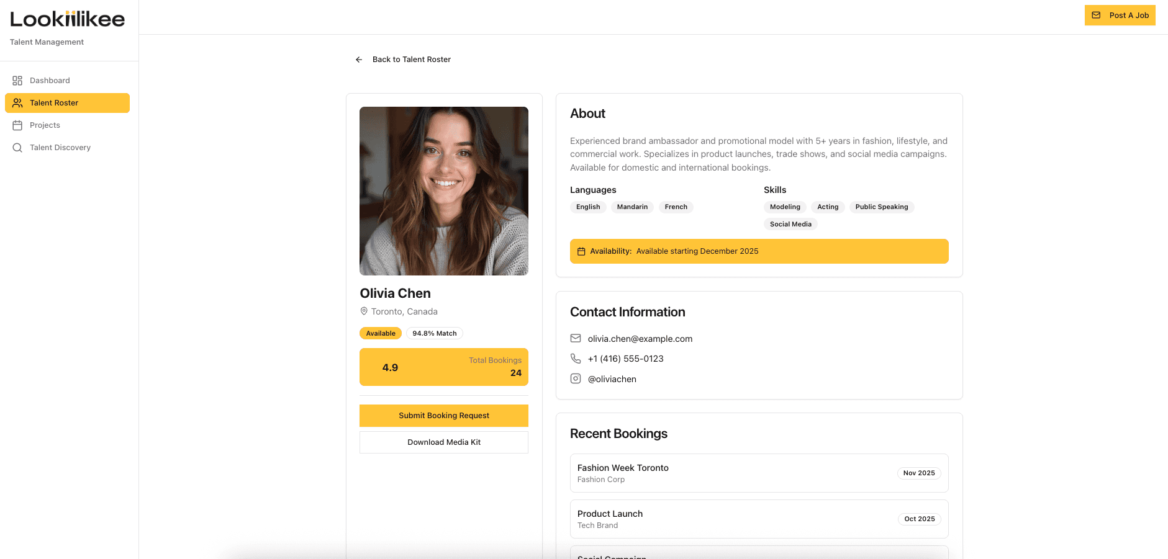Open Talent Discovery in sidebar
Image resolution: width=1168 pixels, height=559 pixels.
pyautogui.click(x=67, y=148)
